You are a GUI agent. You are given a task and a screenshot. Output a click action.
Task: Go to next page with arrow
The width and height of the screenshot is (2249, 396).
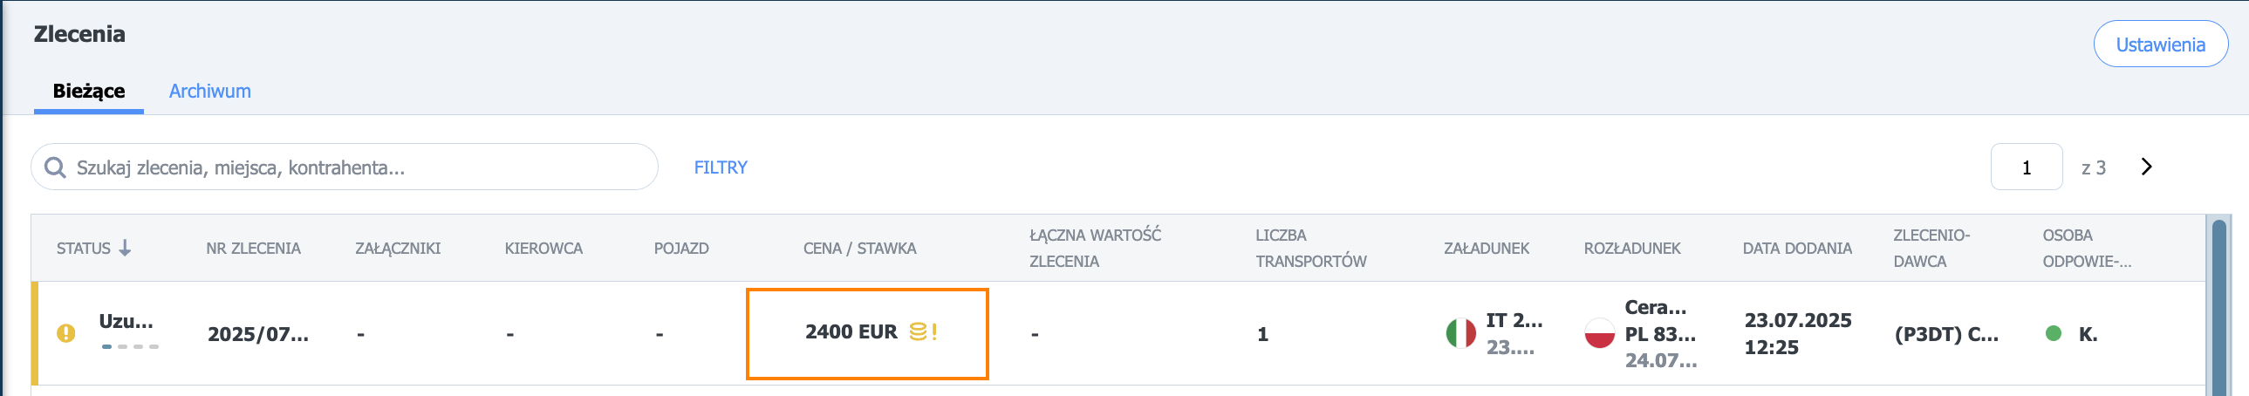point(2147,167)
